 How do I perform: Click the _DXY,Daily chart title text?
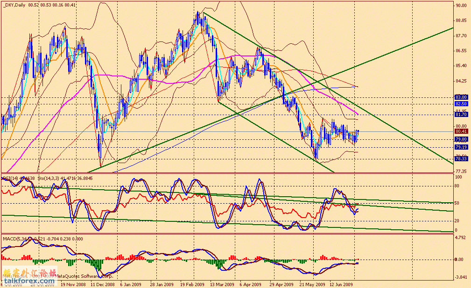click(x=14, y=5)
